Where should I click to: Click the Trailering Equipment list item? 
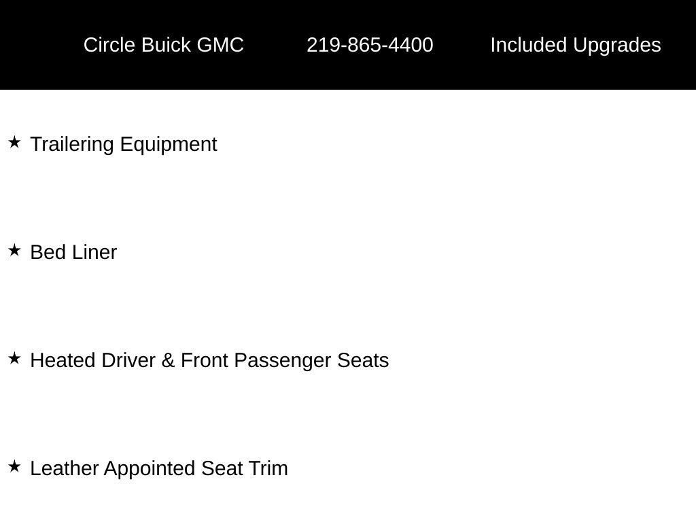coord(124,144)
